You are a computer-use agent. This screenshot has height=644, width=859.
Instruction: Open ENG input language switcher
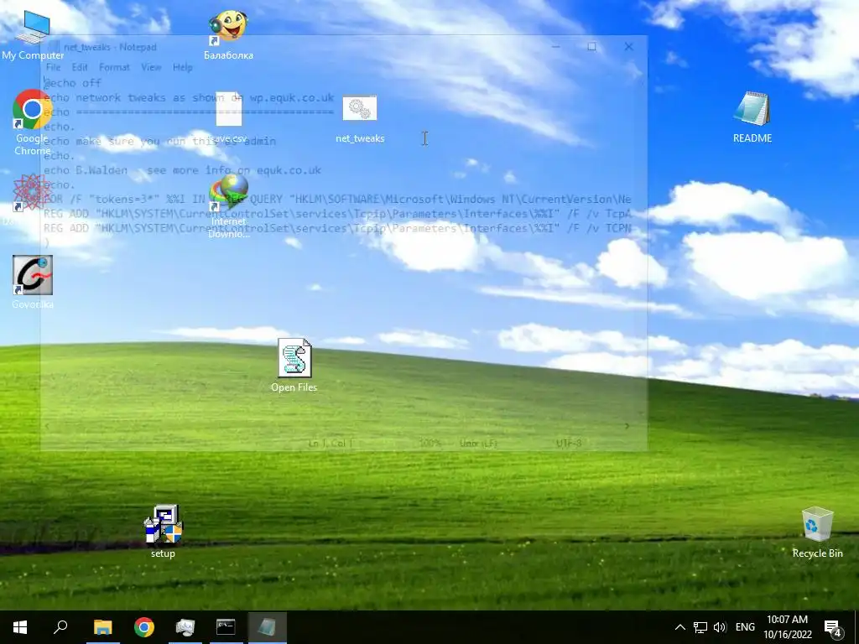tap(745, 627)
